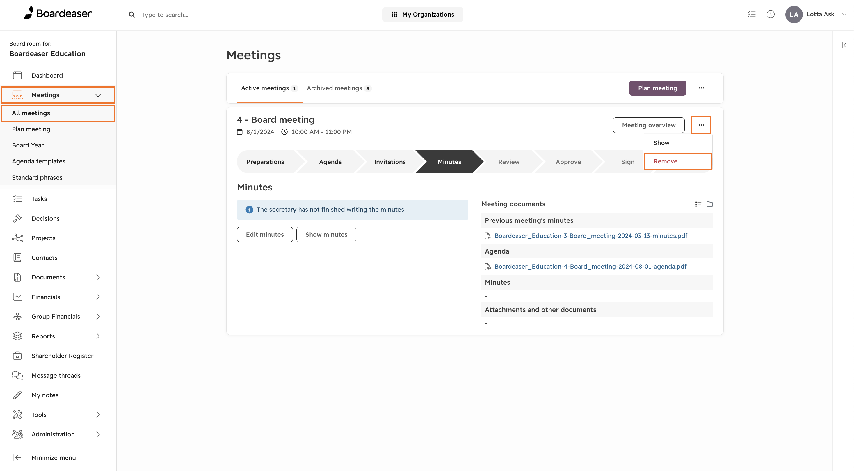
Task: Click the Show minutes button
Action: tap(326, 234)
